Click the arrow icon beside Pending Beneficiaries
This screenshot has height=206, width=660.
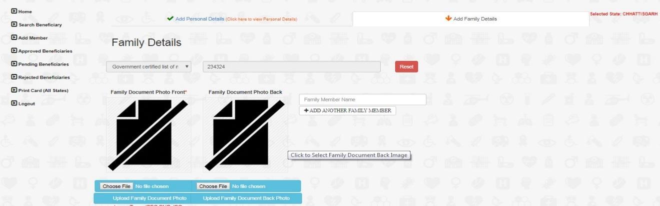(14, 63)
